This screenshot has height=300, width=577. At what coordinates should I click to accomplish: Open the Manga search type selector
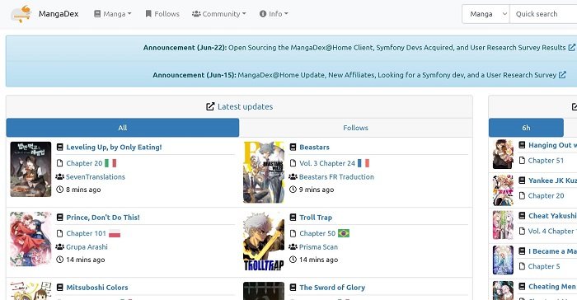pyautogui.click(x=486, y=14)
